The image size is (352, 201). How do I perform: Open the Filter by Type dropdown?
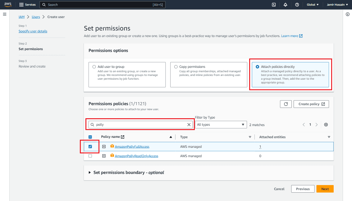click(x=221, y=124)
